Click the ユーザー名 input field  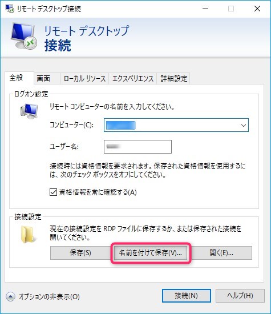(137, 147)
